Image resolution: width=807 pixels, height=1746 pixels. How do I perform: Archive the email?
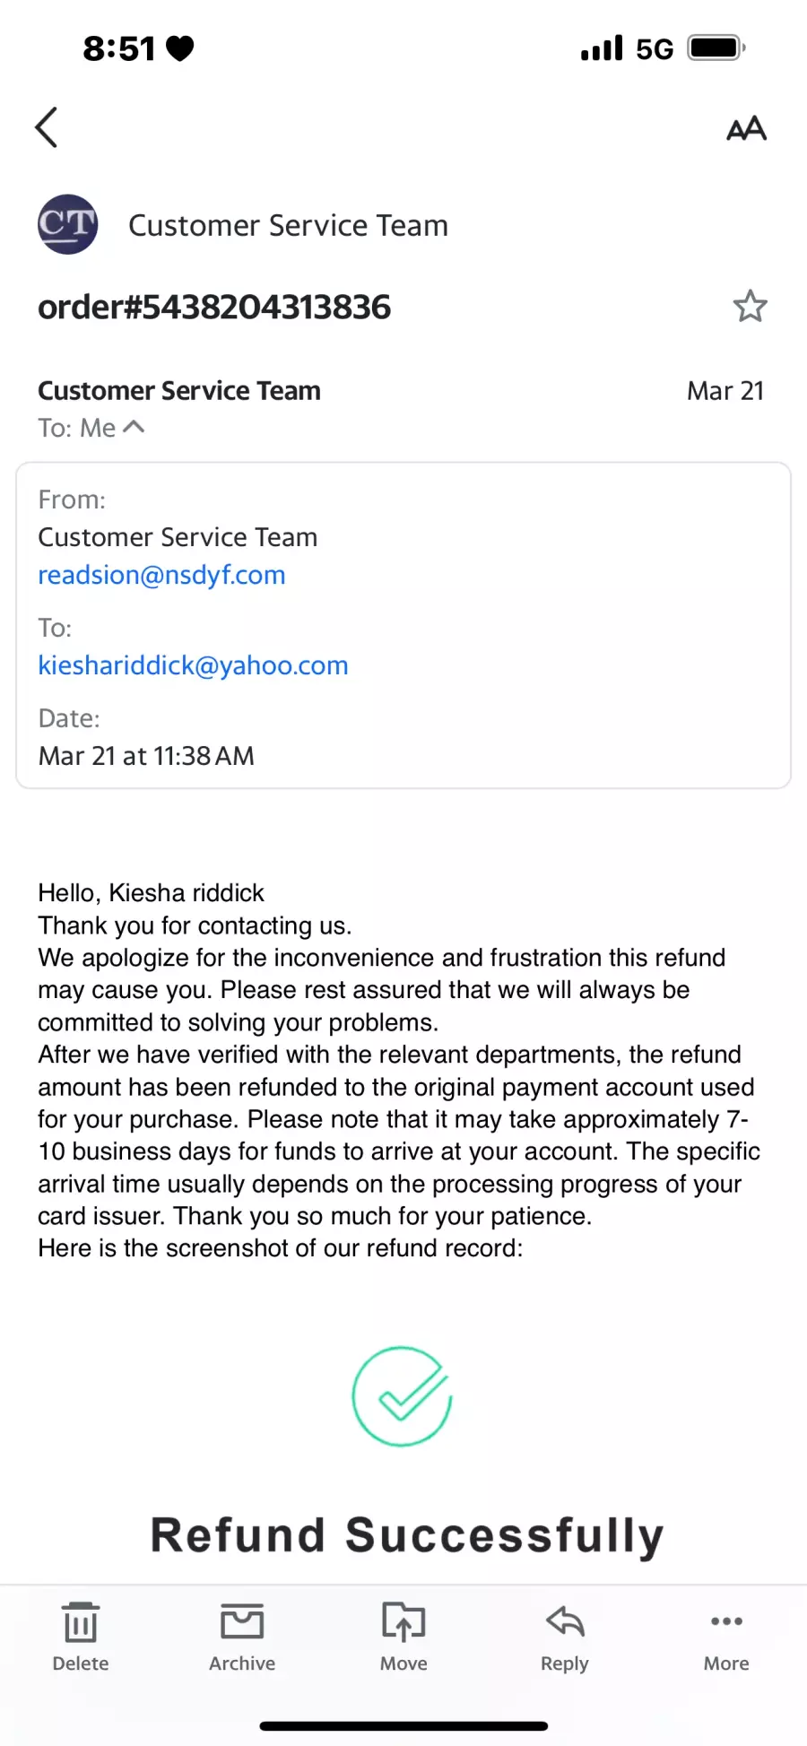tap(242, 1637)
